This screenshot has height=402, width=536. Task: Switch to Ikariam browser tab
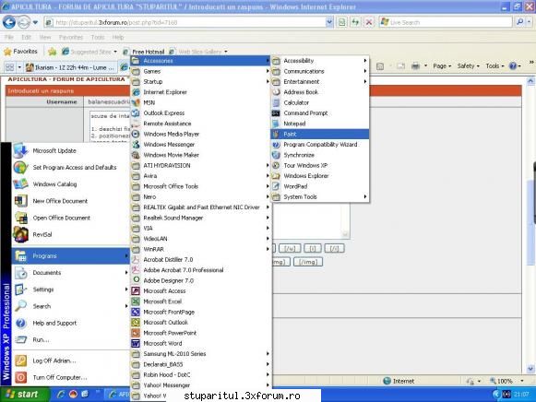click(70, 67)
